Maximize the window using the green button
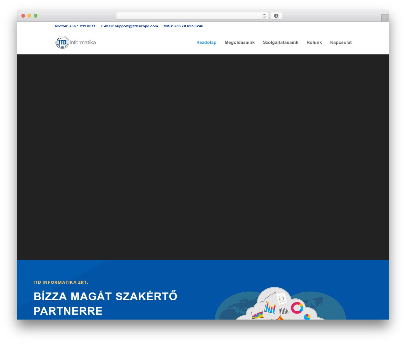 click(36, 16)
